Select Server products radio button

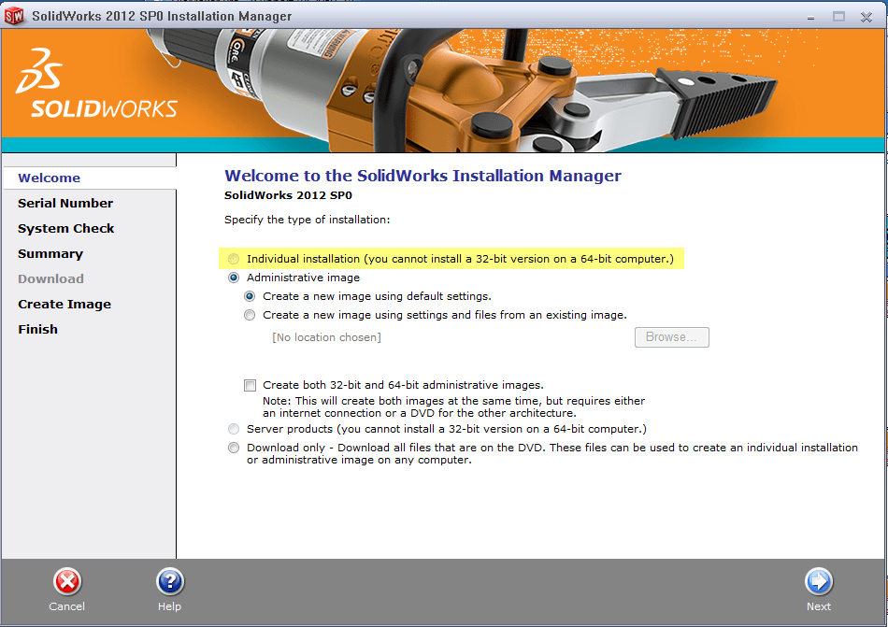(234, 429)
